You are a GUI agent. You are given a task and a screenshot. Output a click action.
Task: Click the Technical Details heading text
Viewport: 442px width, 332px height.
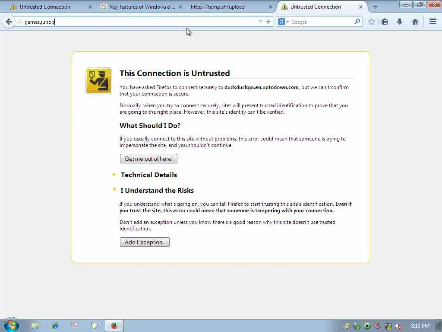(149, 175)
